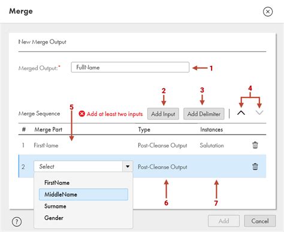The height and width of the screenshot is (232, 284).
Task: Choose MiddleName from the dropdown list
Action: [83, 194]
